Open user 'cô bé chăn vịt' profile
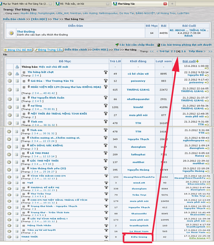Image resolution: width=214 pixels, height=245 pixels. click(x=138, y=74)
